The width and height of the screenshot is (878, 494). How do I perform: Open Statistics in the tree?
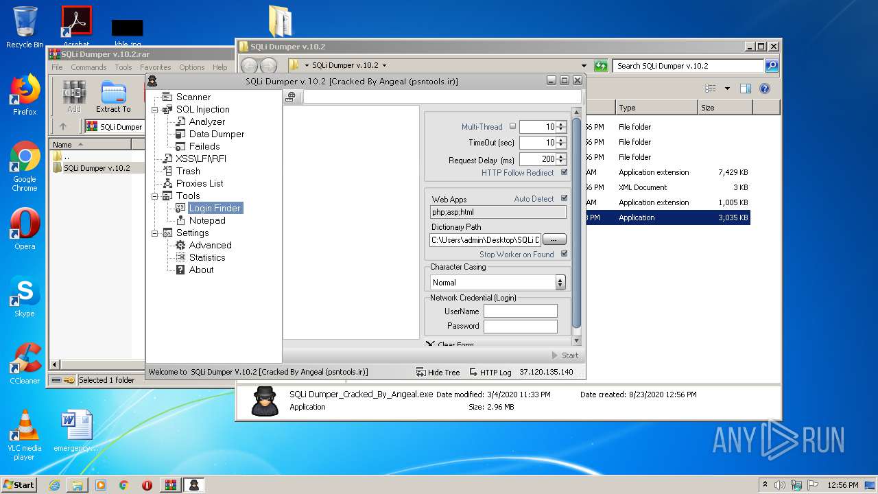coord(206,257)
